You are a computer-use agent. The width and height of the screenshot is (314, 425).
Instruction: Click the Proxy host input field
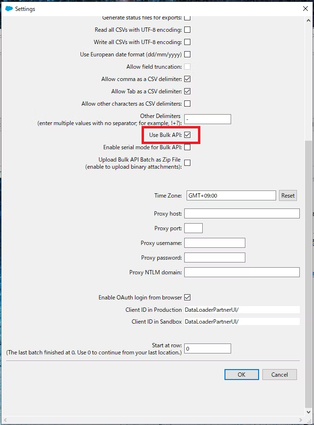242,213
